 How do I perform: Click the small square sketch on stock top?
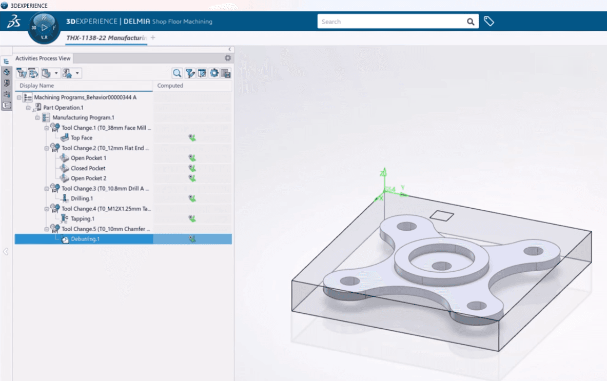pos(442,216)
